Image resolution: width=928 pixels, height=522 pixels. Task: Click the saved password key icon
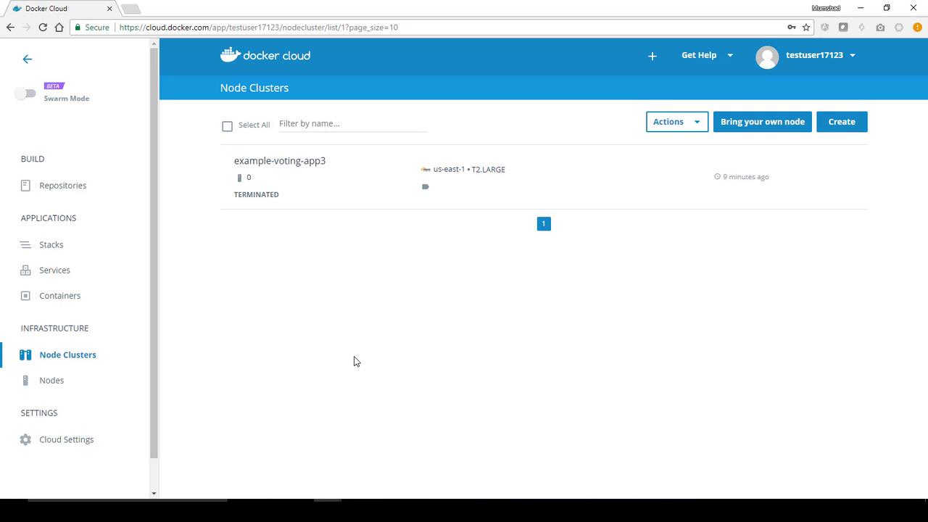[791, 28]
